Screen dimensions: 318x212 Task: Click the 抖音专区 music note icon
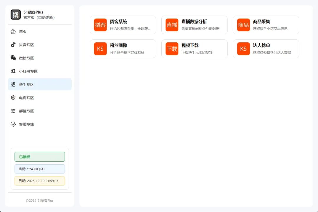pos(13,44)
